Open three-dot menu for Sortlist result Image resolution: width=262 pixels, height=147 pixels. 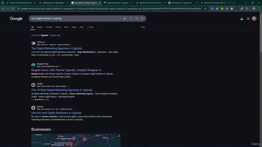coord(69,86)
